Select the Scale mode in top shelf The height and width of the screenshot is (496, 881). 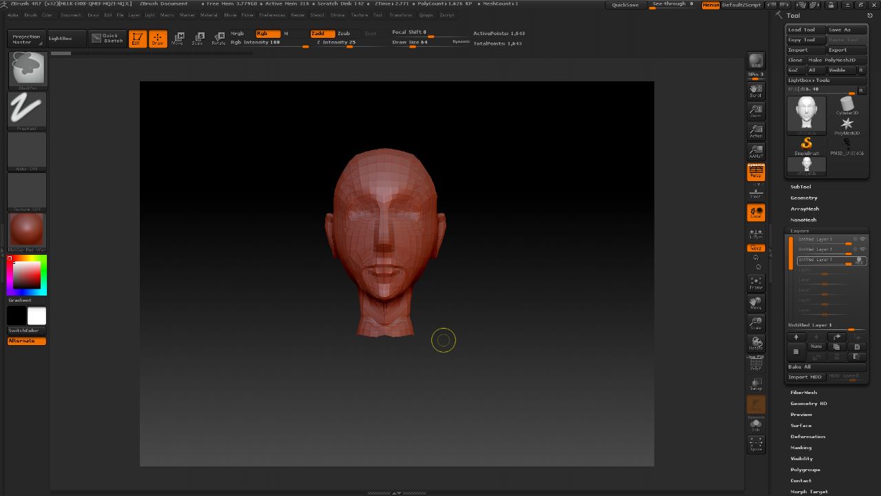click(x=198, y=39)
